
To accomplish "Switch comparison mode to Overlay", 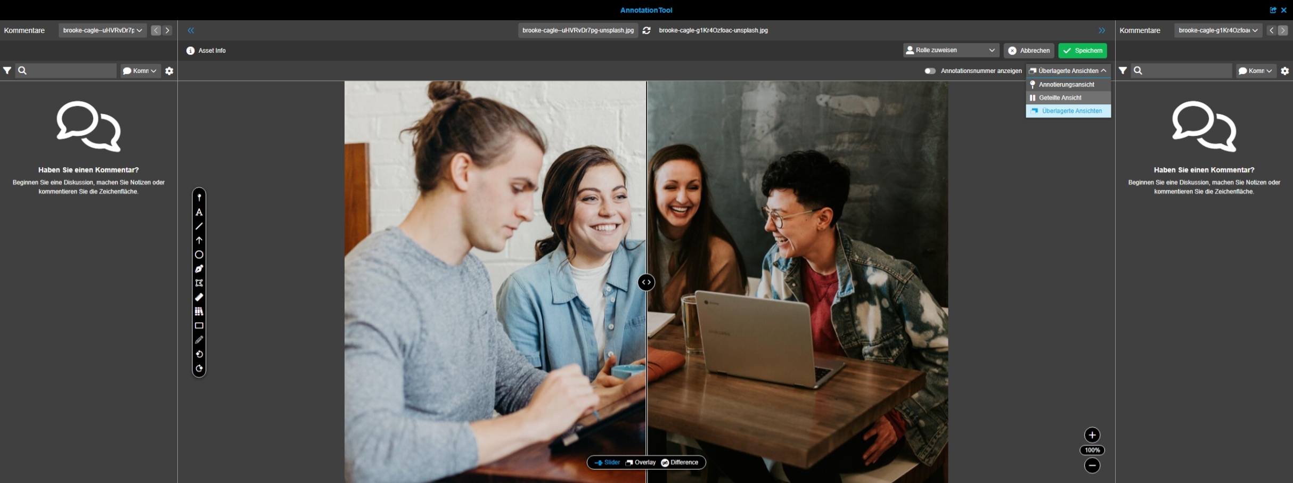I will coord(641,462).
